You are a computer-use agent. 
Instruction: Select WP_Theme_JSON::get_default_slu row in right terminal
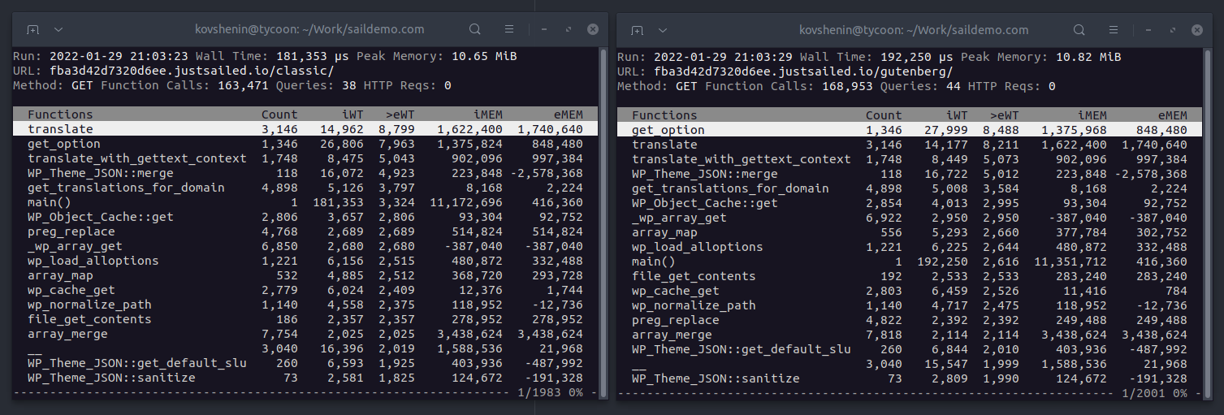tap(910, 349)
